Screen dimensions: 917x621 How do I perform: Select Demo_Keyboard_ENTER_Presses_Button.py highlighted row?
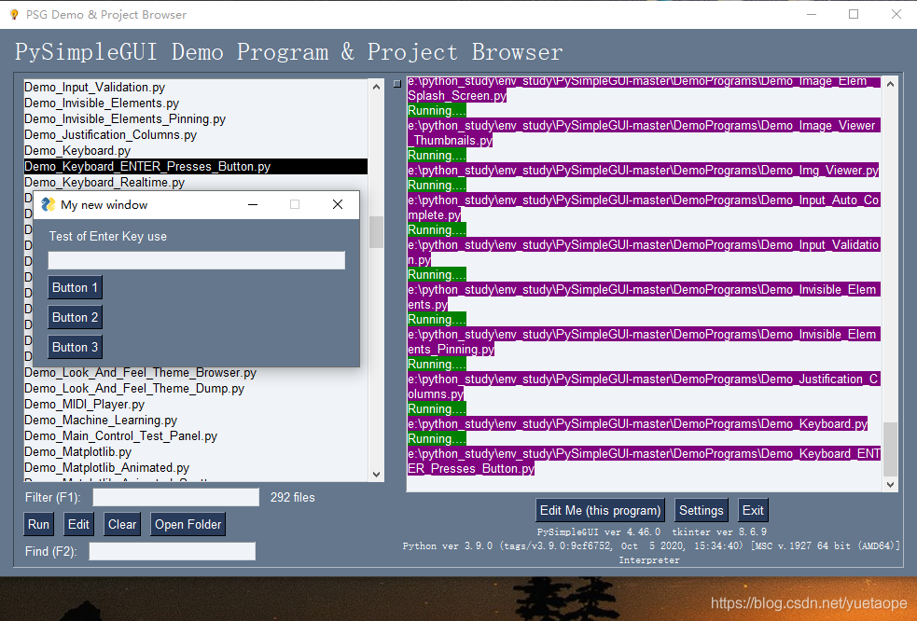tap(196, 167)
